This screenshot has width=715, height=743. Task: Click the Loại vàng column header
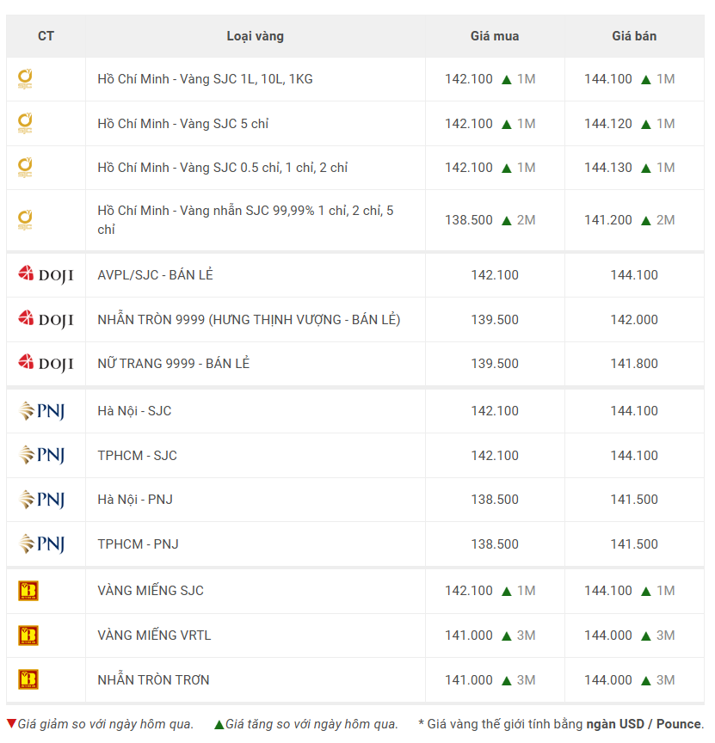[x=256, y=36]
